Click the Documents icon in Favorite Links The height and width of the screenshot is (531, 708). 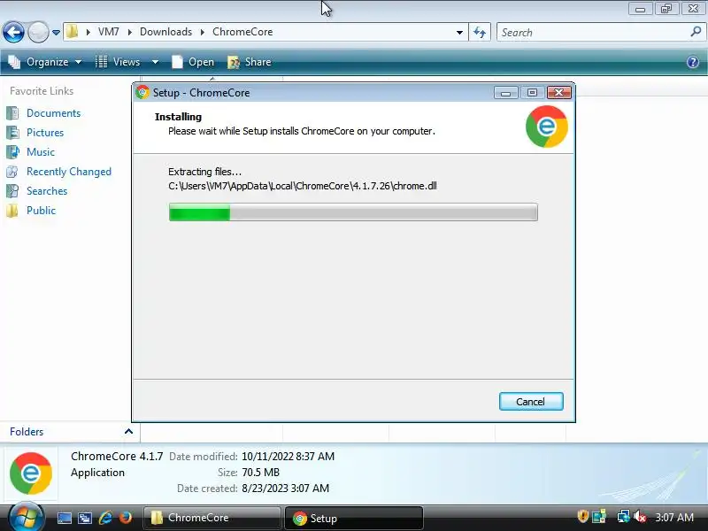[12, 113]
